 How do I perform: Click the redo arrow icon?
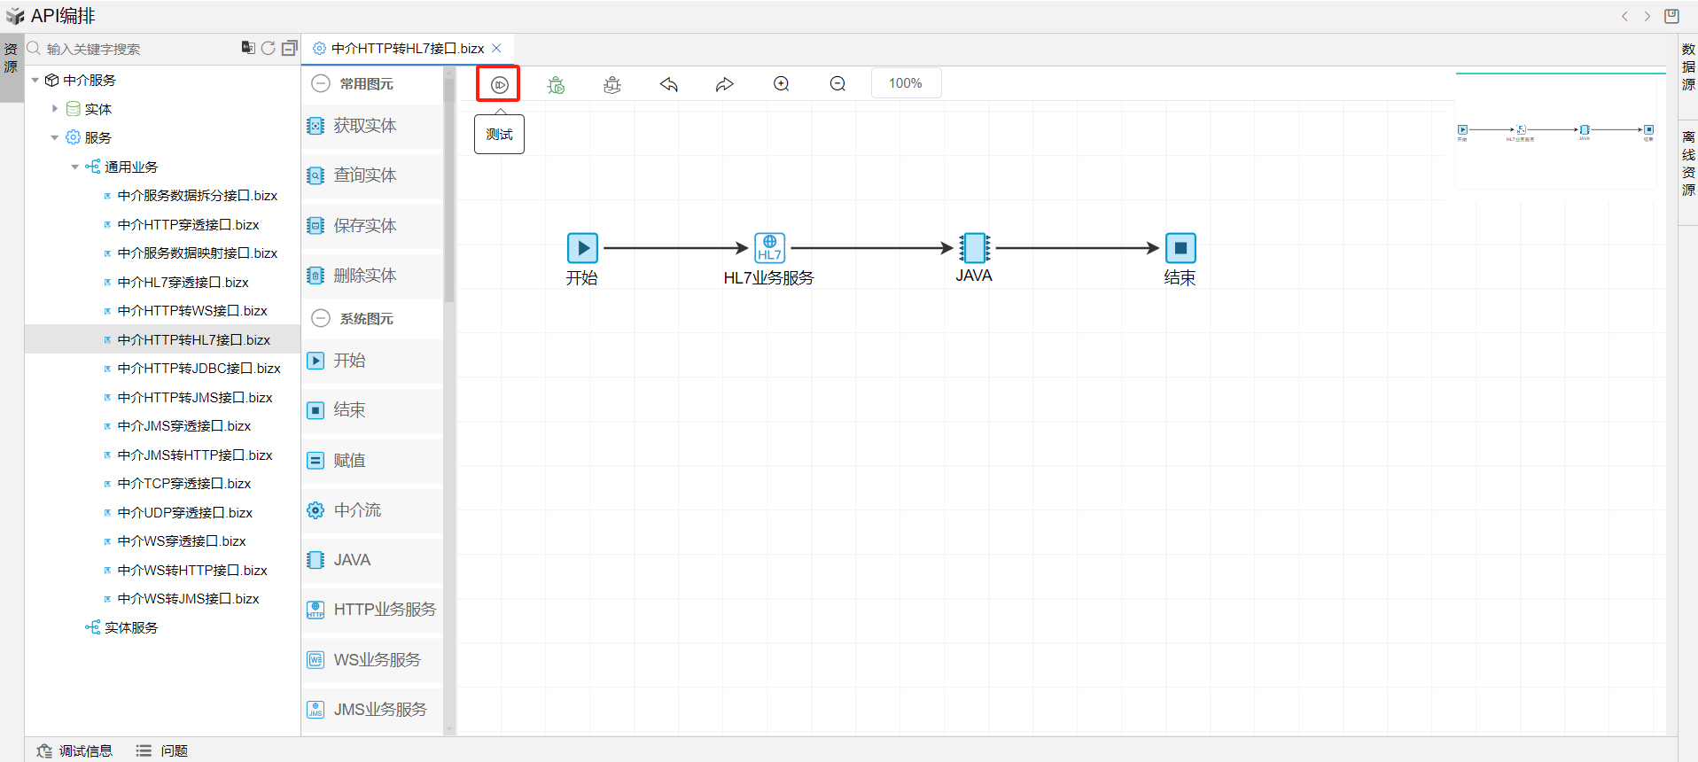tap(725, 84)
